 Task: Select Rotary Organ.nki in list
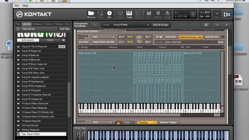point(41,129)
